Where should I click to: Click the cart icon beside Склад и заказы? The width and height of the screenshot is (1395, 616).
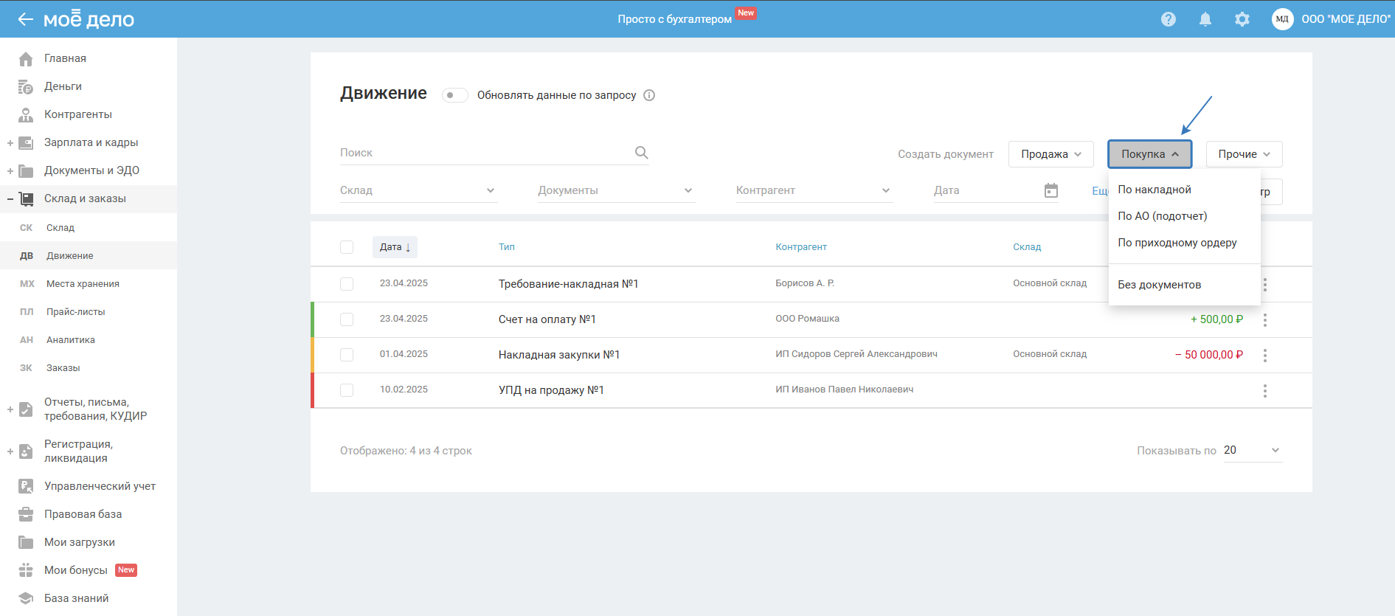26,199
